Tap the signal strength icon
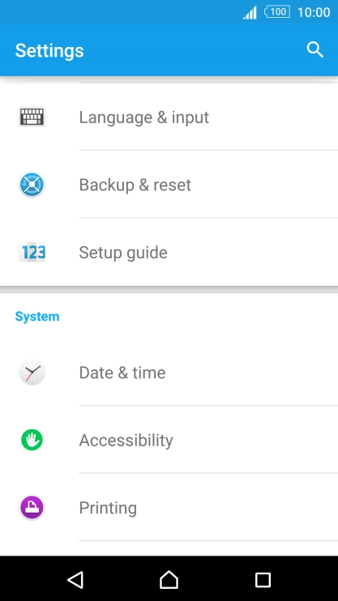 250,13
